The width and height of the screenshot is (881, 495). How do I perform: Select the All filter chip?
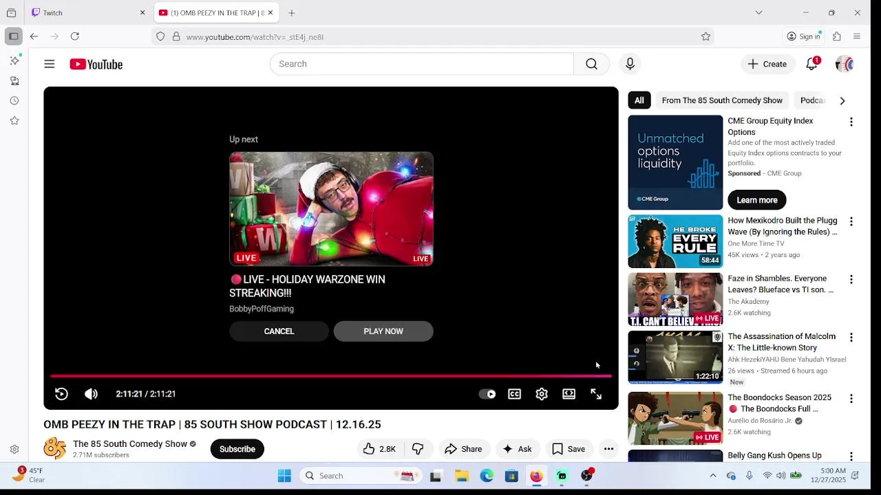[x=639, y=100]
